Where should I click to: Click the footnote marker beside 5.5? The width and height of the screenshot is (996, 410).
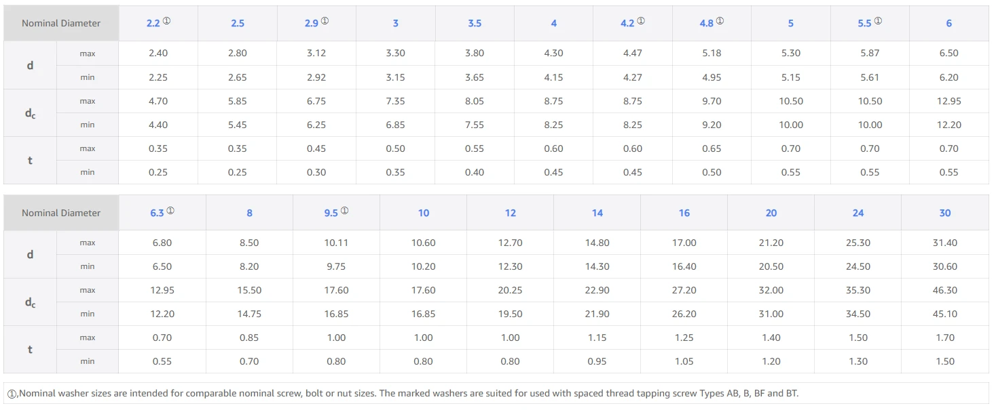point(878,21)
